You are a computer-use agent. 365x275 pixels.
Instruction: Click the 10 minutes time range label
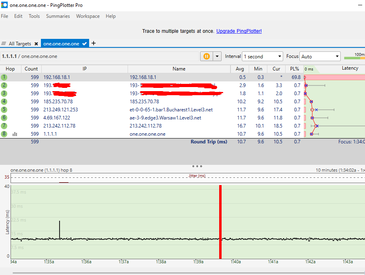tap(340, 170)
